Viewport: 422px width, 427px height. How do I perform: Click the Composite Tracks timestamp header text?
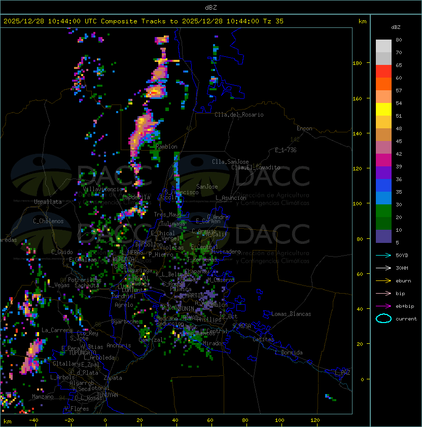pos(144,21)
